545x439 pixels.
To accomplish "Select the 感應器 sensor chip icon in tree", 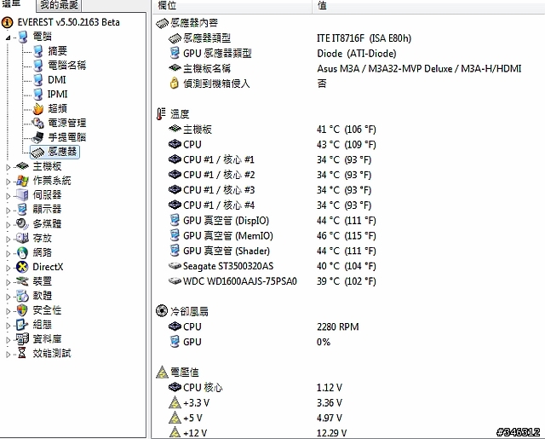I will pyautogui.click(x=37, y=152).
